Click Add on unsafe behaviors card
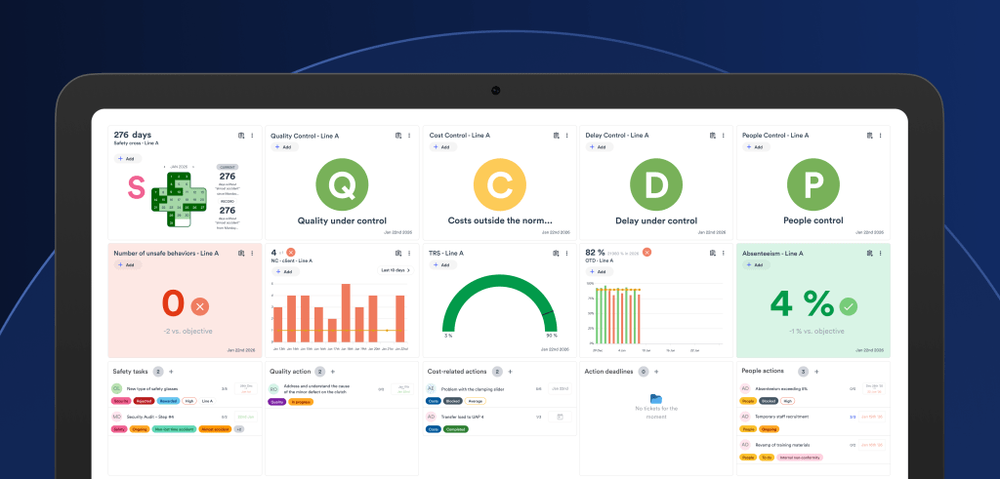1000x479 pixels. coord(128,264)
